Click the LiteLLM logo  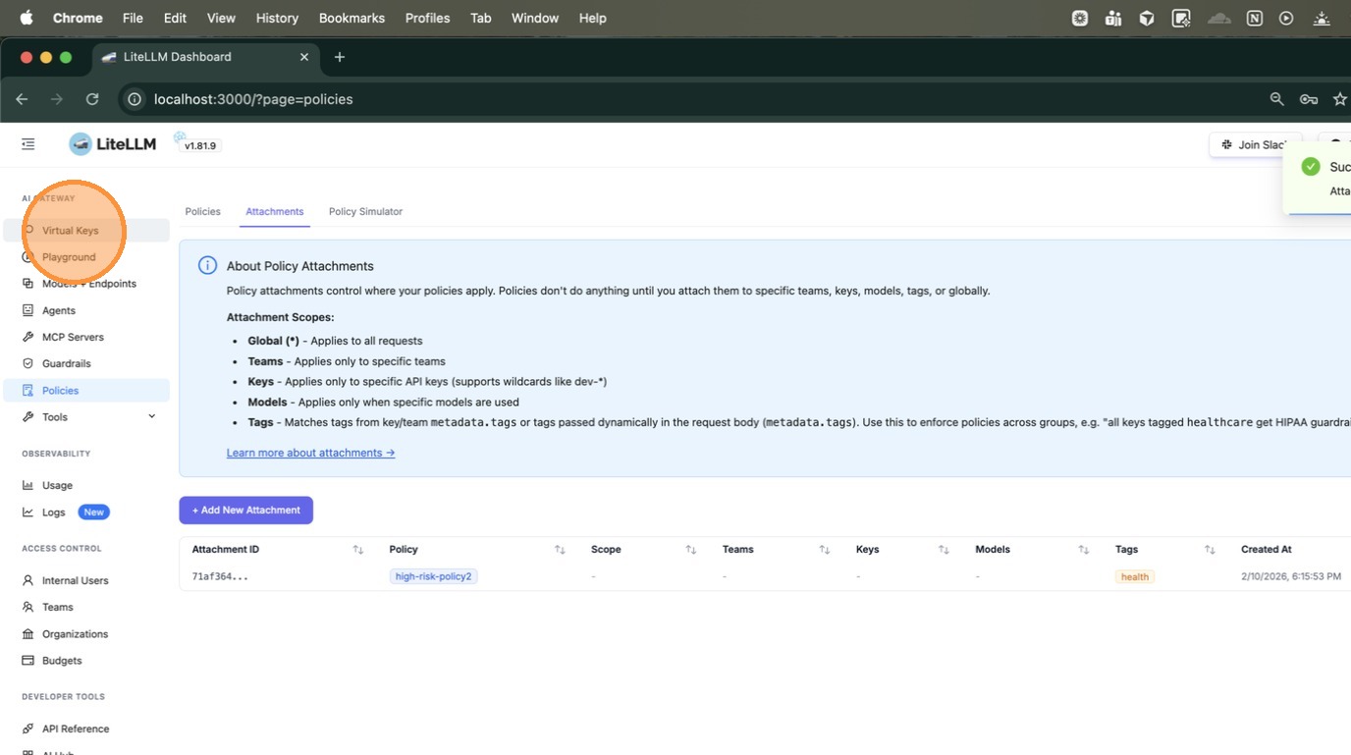click(x=113, y=144)
